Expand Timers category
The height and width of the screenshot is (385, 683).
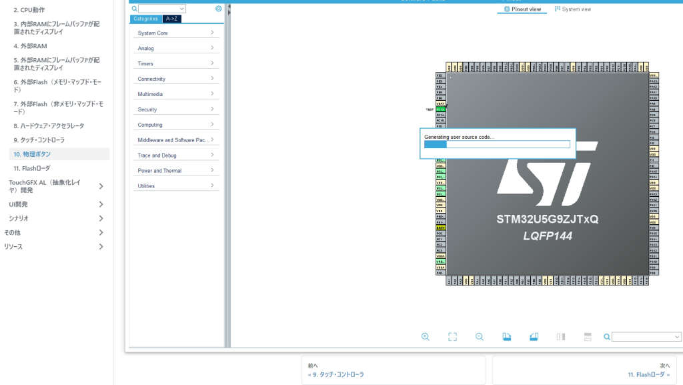coord(176,63)
